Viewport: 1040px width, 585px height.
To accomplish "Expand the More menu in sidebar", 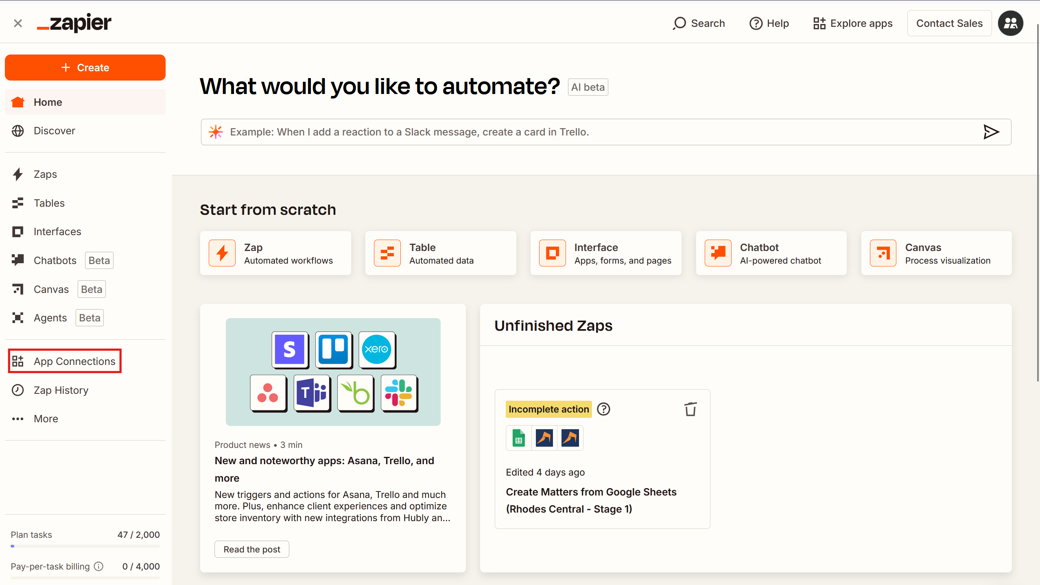I will pos(46,419).
